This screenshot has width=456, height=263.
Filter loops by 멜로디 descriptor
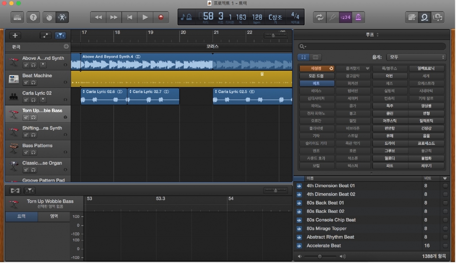[x=389, y=158]
